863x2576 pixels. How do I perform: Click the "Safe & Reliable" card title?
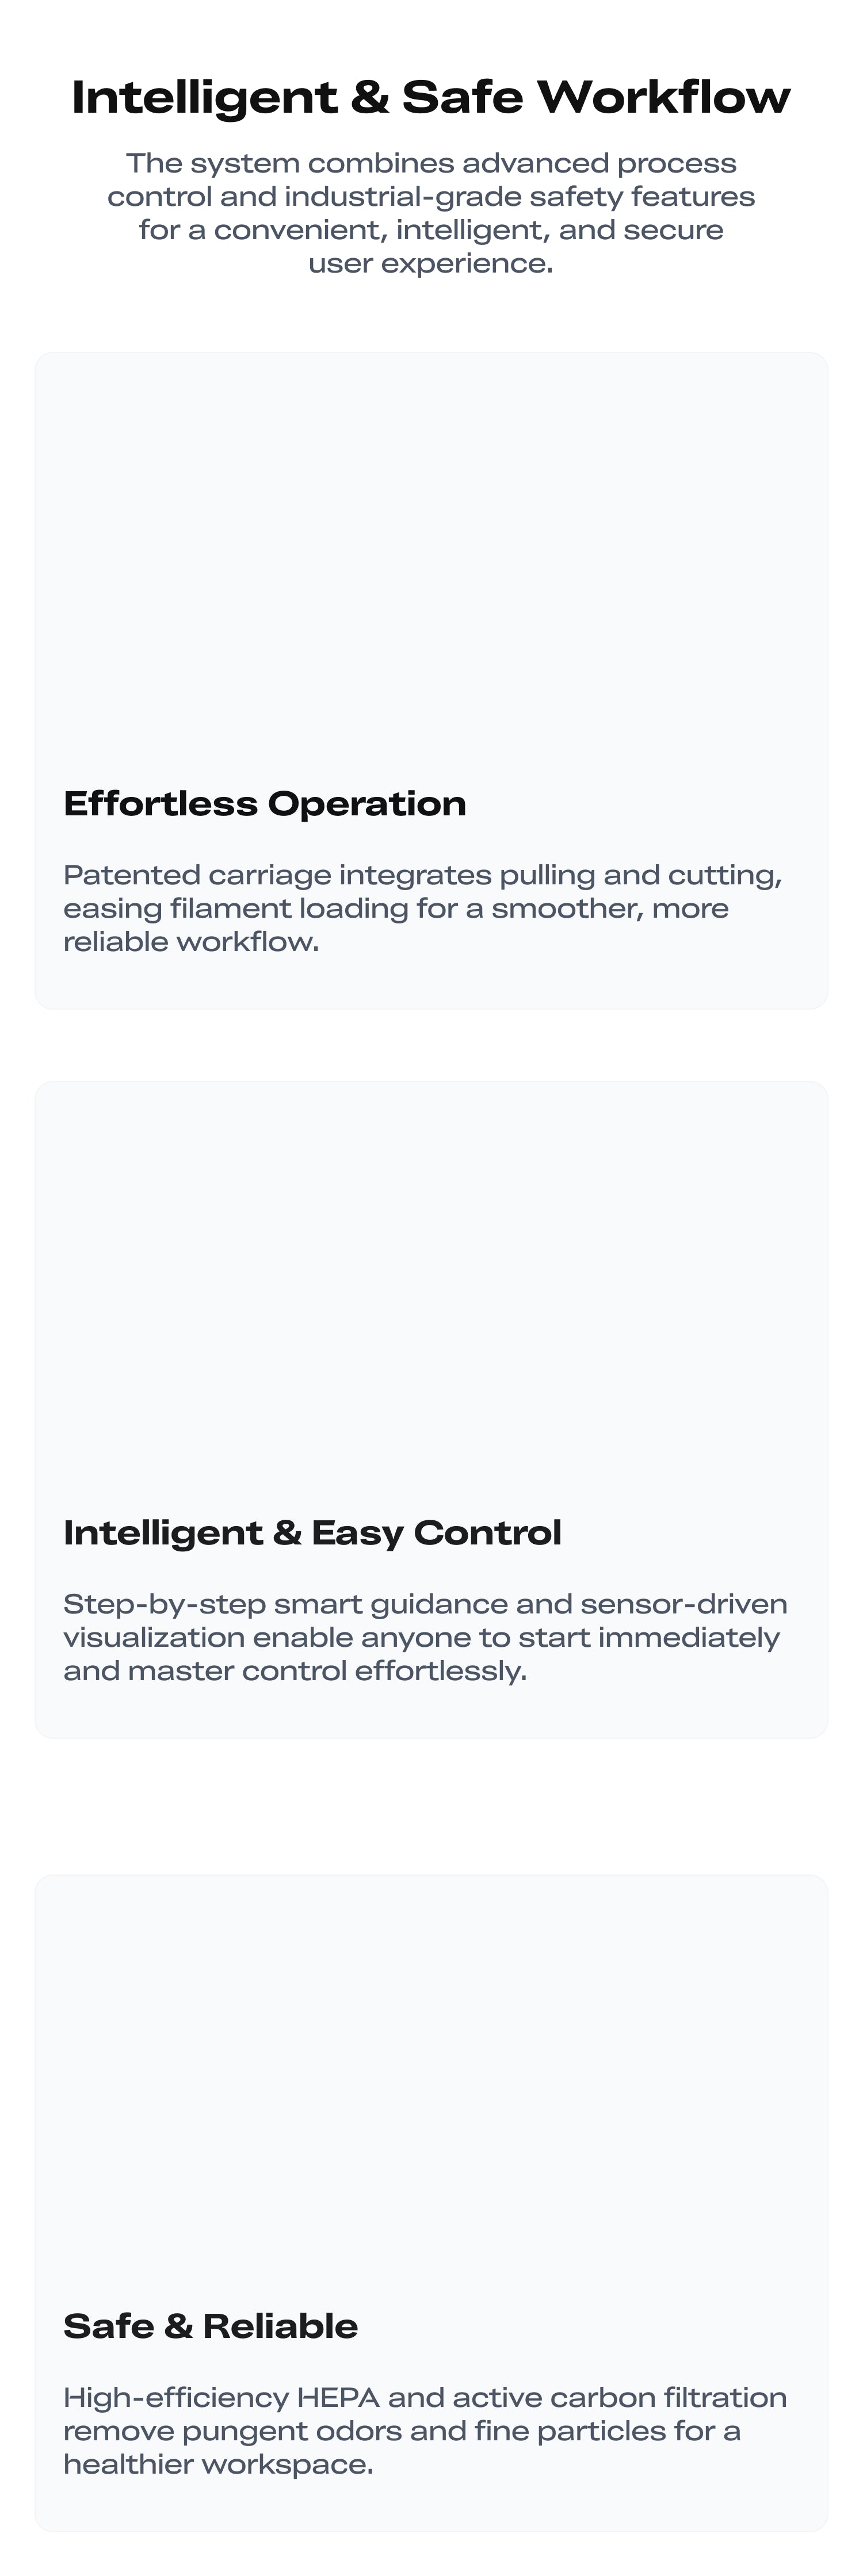[x=210, y=2326]
